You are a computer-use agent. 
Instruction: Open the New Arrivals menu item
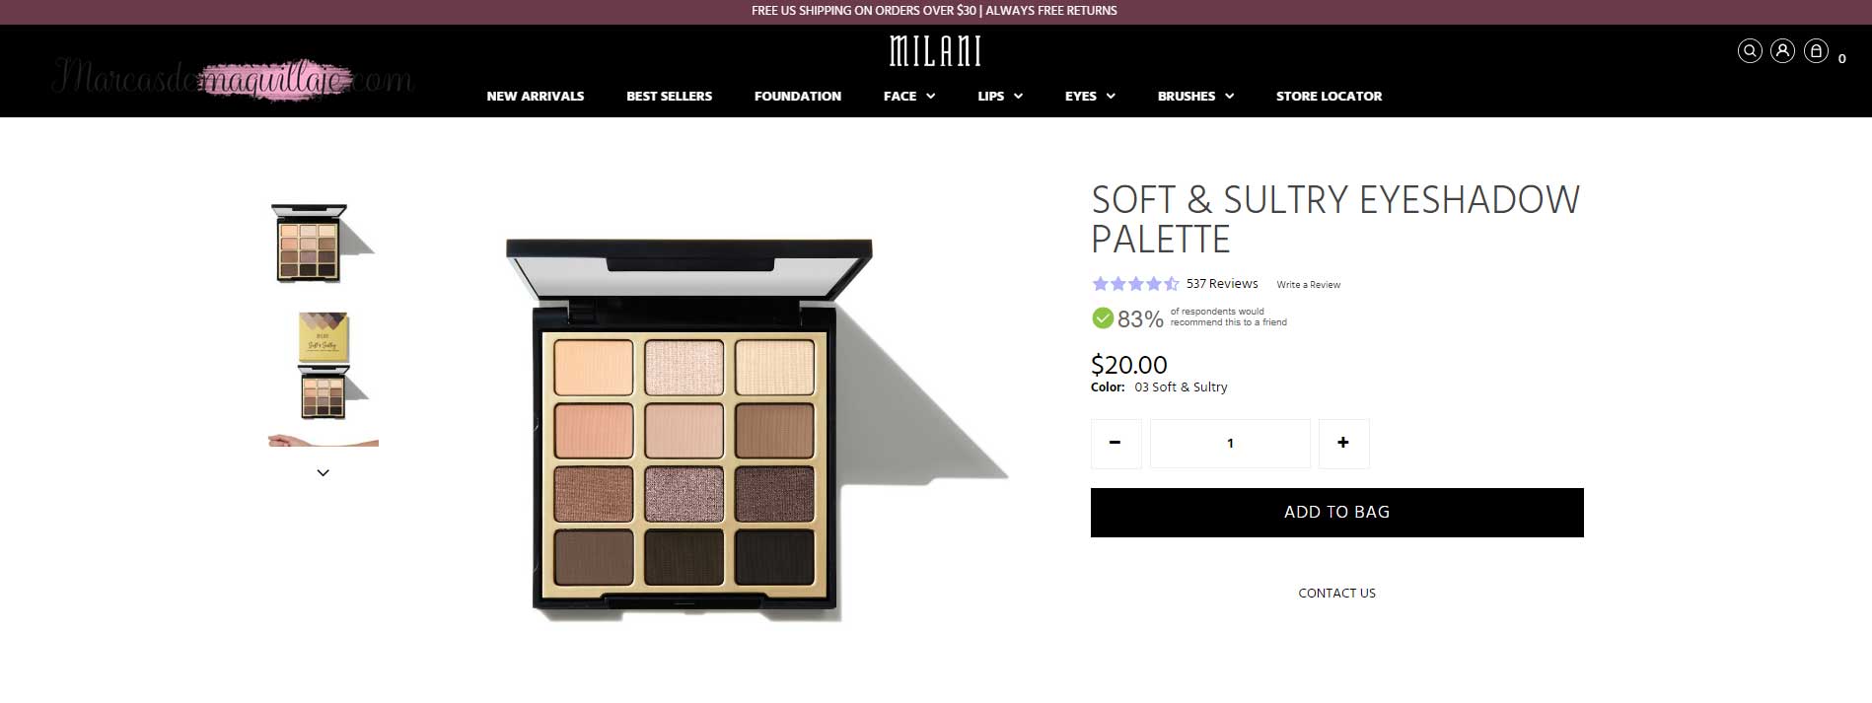coord(536,96)
